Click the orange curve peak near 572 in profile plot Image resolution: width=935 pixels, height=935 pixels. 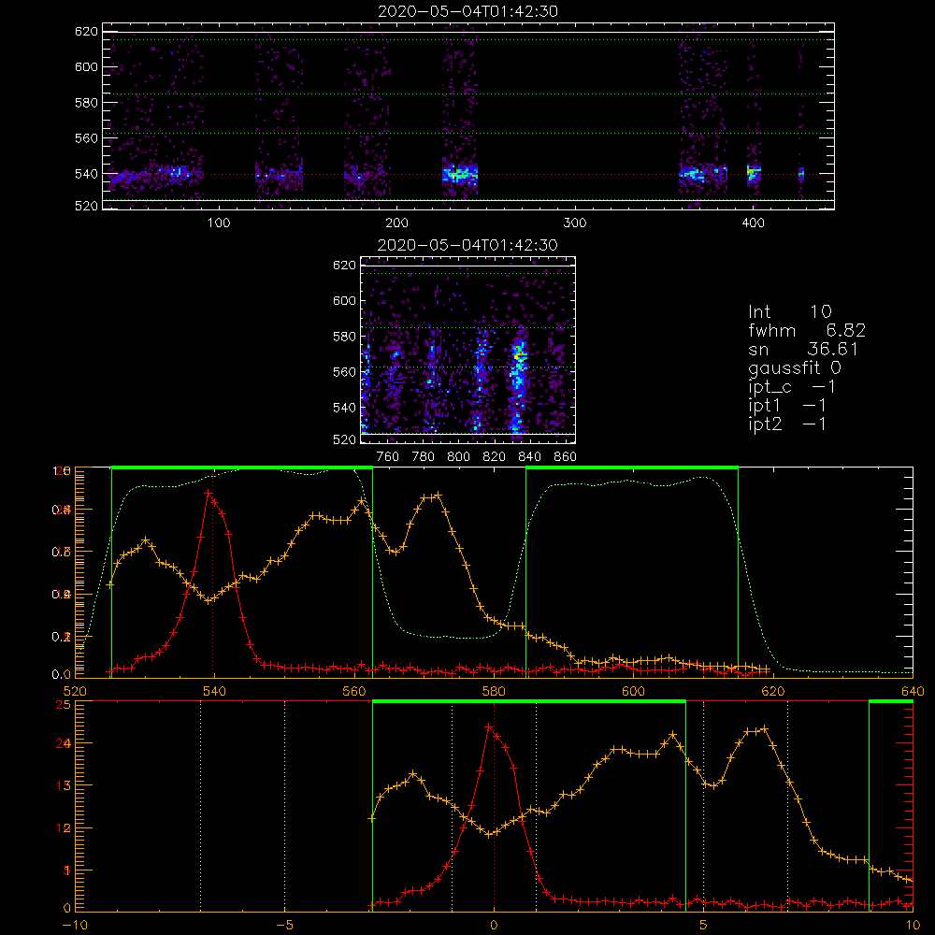click(439, 495)
